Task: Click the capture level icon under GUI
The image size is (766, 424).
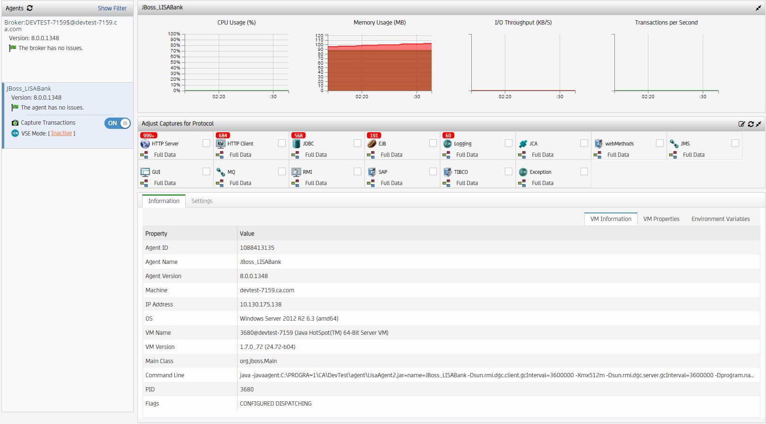Action: pos(144,183)
